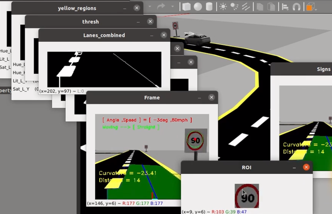This screenshot has width=332, height=214.
Task: Click the yellow_regions window title bar
Action: click(77, 8)
